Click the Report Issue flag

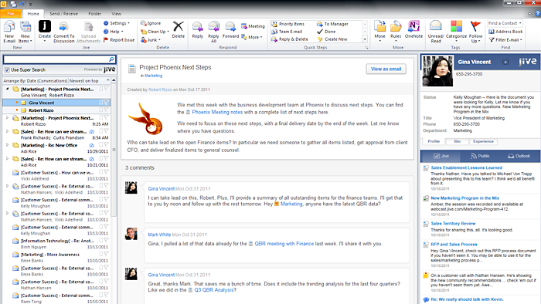coord(106,39)
